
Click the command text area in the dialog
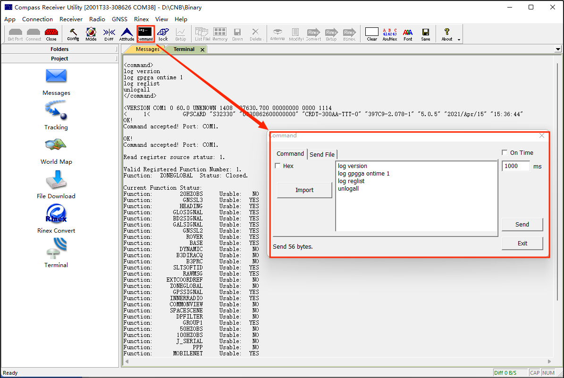tap(417, 196)
